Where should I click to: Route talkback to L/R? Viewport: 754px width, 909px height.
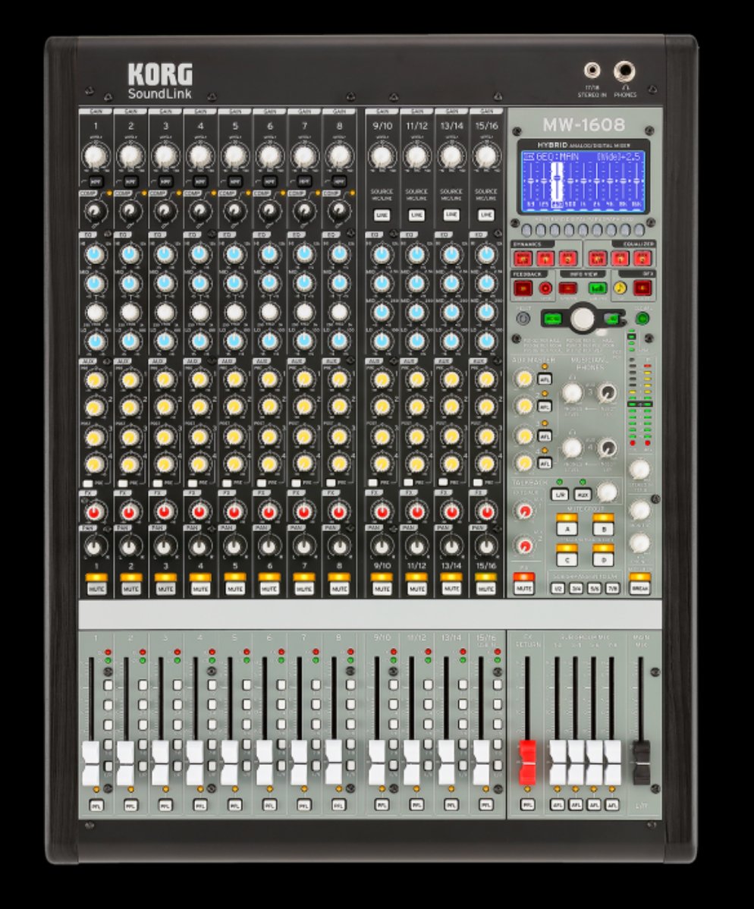coord(559,495)
